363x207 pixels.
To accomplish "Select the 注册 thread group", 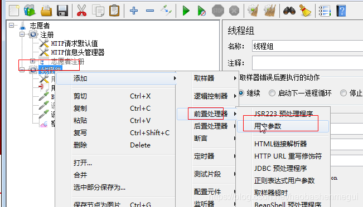I will tap(47, 34).
